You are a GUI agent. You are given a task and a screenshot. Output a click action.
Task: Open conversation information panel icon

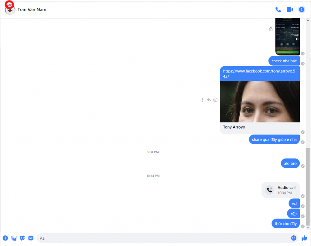click(301, 10)
